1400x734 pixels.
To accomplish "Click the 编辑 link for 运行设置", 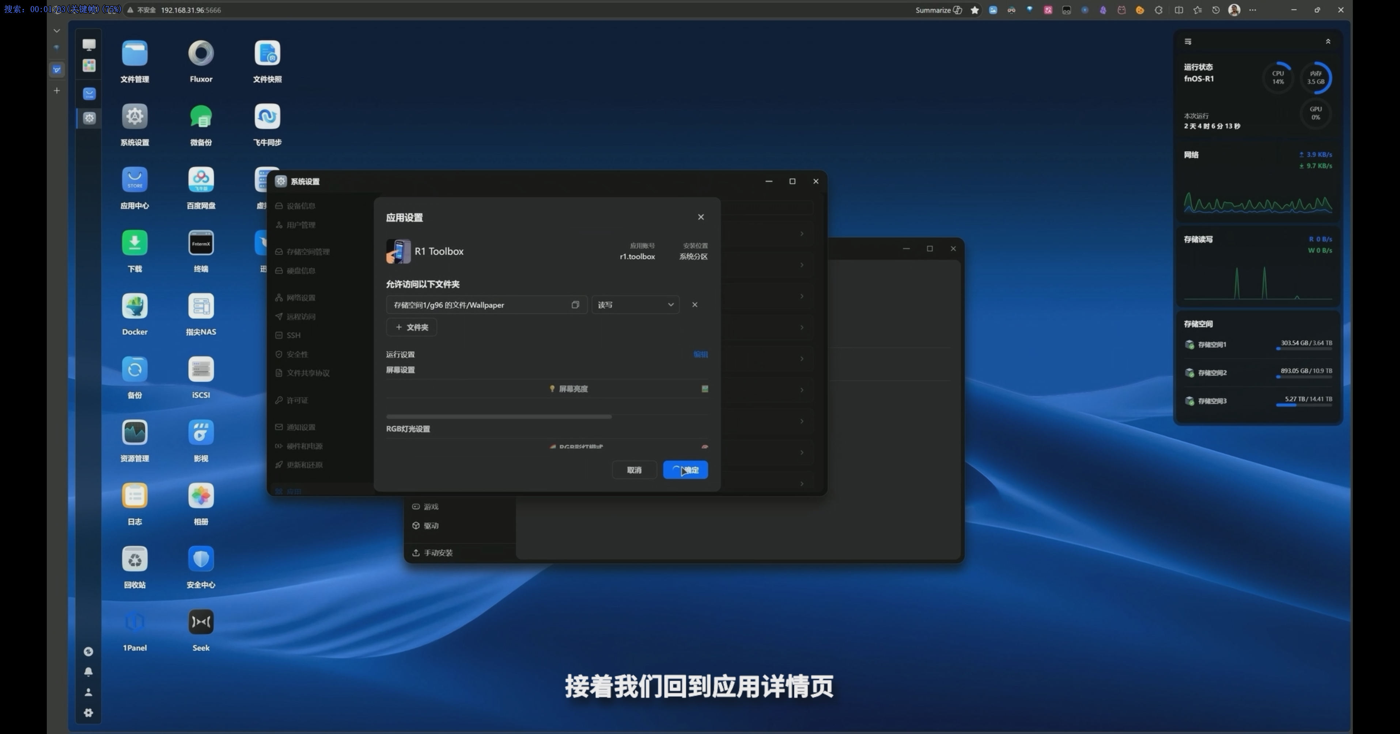I will tap(700, 355).
